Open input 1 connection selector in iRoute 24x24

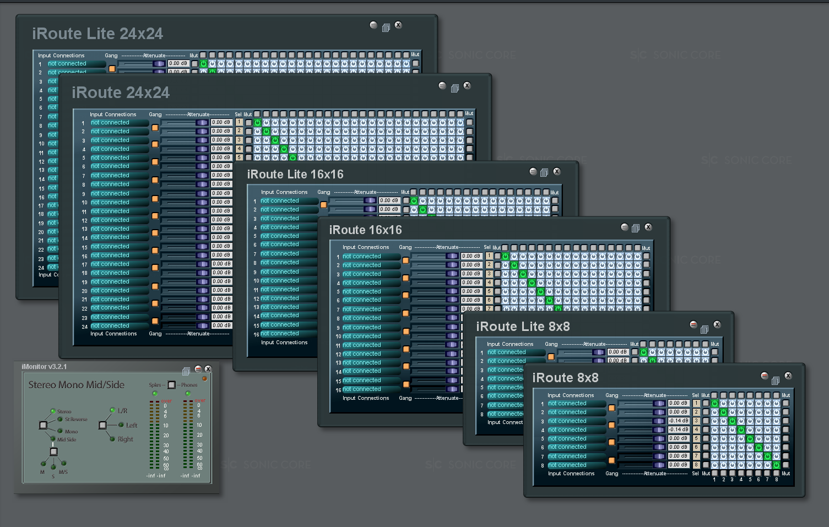[120, 122]
